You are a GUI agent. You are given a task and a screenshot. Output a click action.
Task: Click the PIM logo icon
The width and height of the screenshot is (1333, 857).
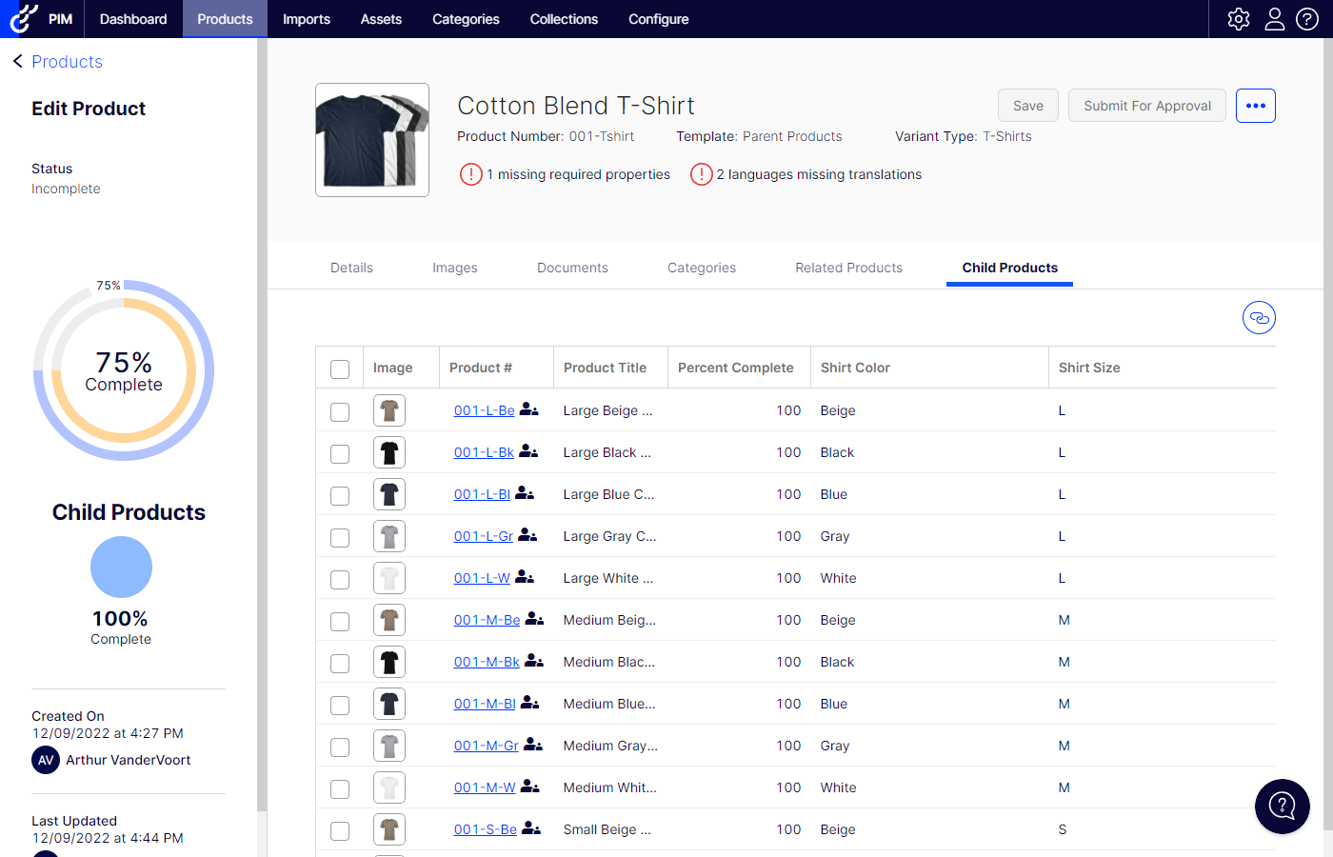(25, 19)
